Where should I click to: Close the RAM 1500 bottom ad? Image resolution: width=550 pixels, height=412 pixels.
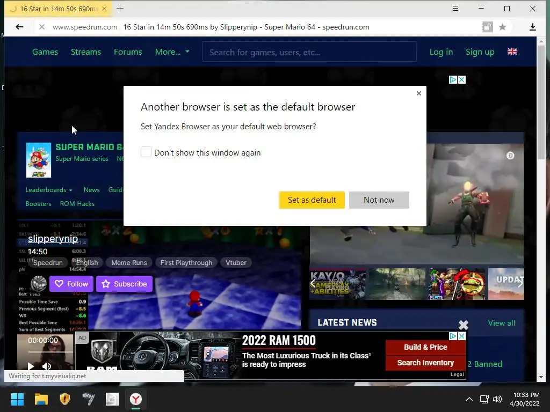[x=461, y=336]
